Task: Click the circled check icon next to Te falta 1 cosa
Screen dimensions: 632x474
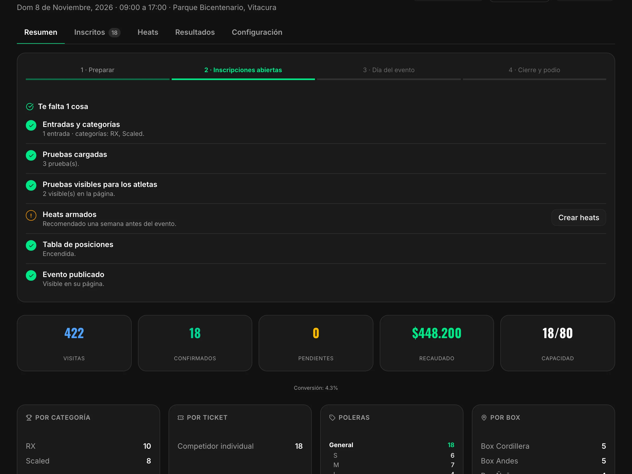Action: click(x=30, y=107)
